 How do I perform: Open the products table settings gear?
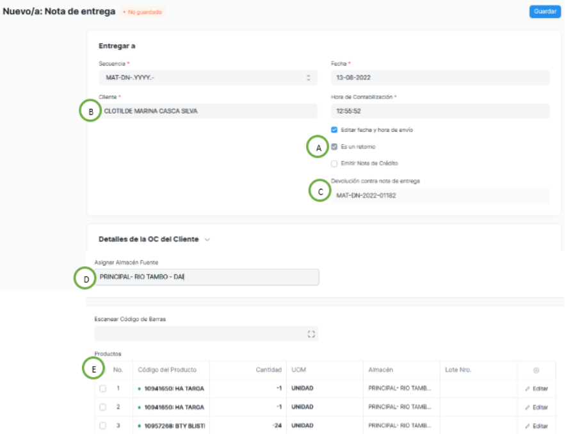[536, 370]
